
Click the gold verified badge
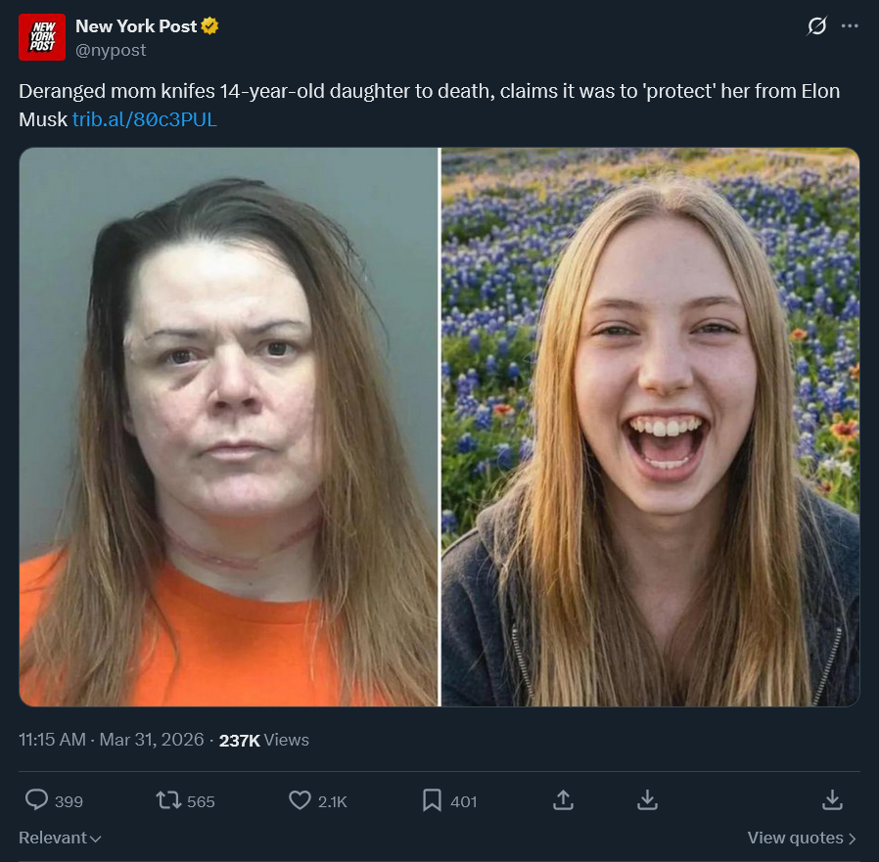(x=209, y=25)
